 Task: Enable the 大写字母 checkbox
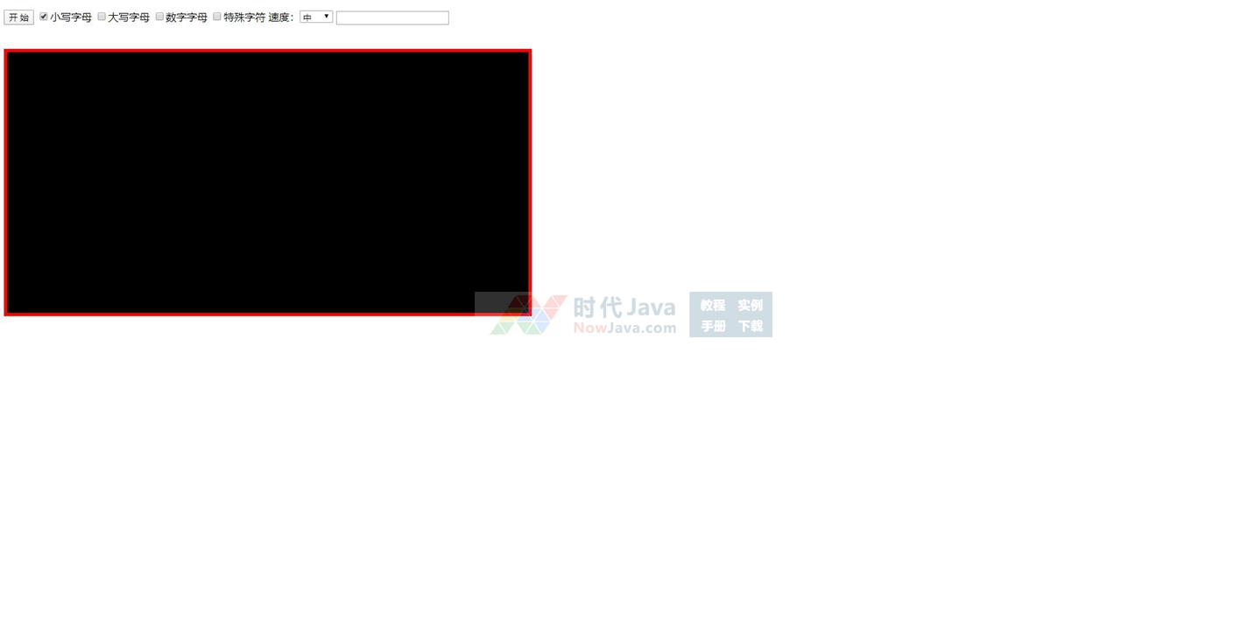click(102, 17)
